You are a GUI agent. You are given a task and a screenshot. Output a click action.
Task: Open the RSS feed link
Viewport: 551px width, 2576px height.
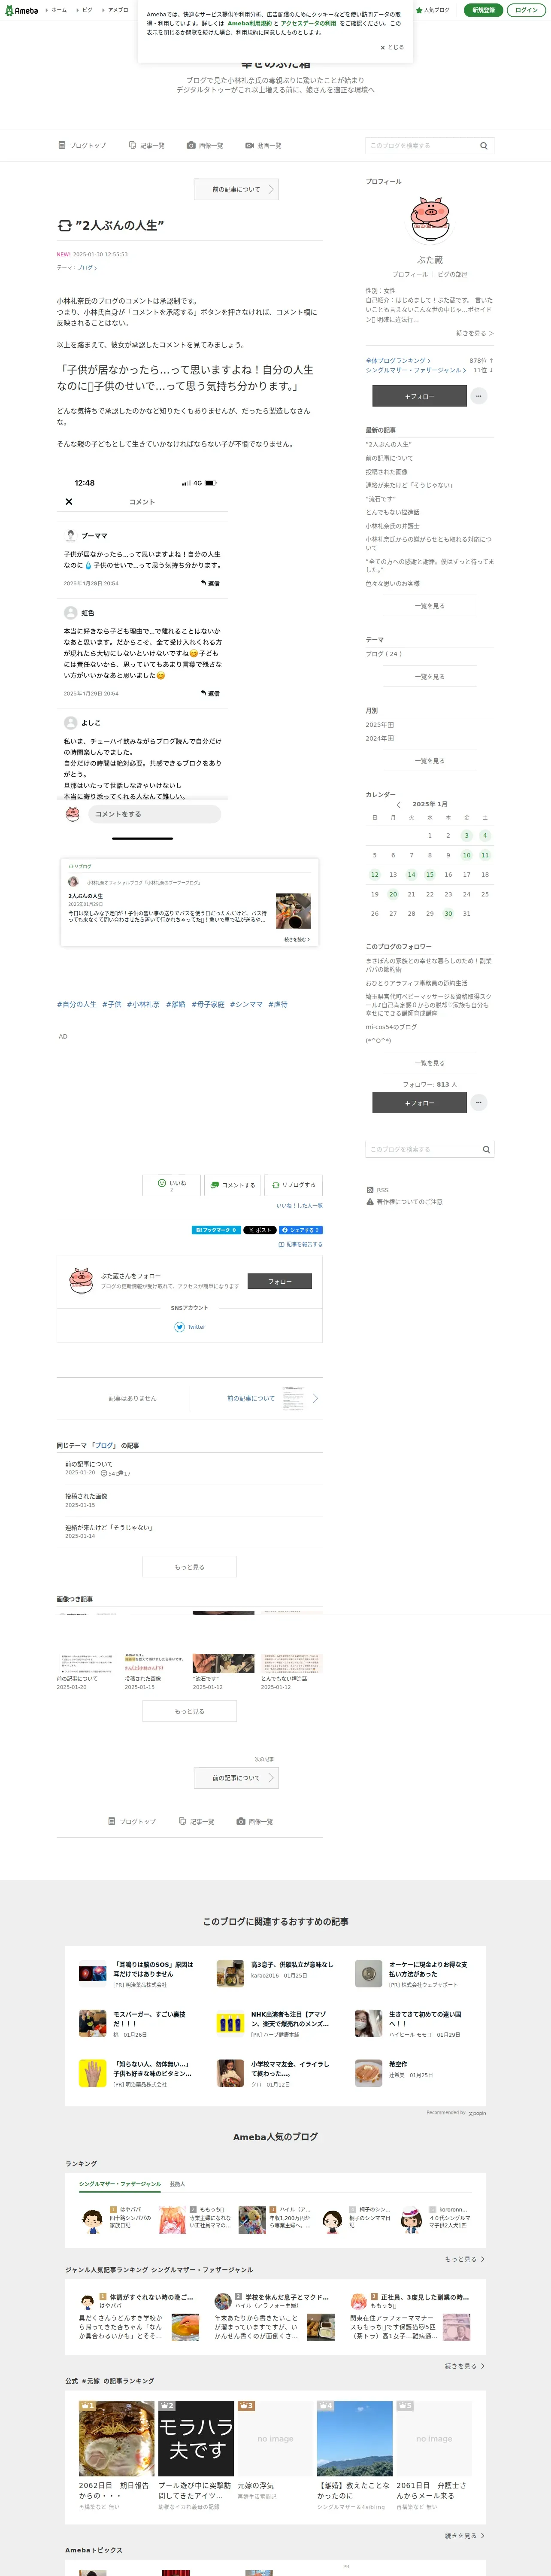pos(377,1190)
